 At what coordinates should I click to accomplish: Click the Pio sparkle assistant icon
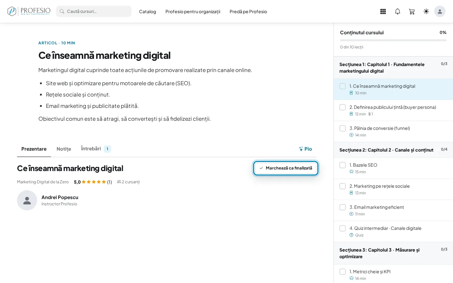301,149
